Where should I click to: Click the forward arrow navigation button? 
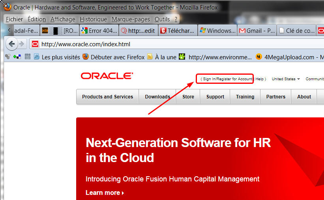click(x=22, y=44)
